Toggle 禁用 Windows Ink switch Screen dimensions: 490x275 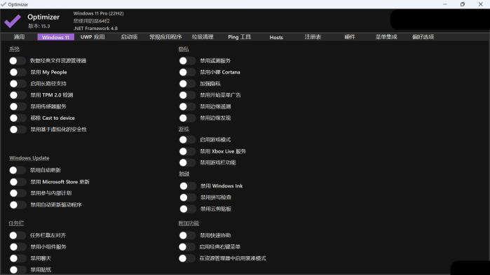[x=187, y=186]
